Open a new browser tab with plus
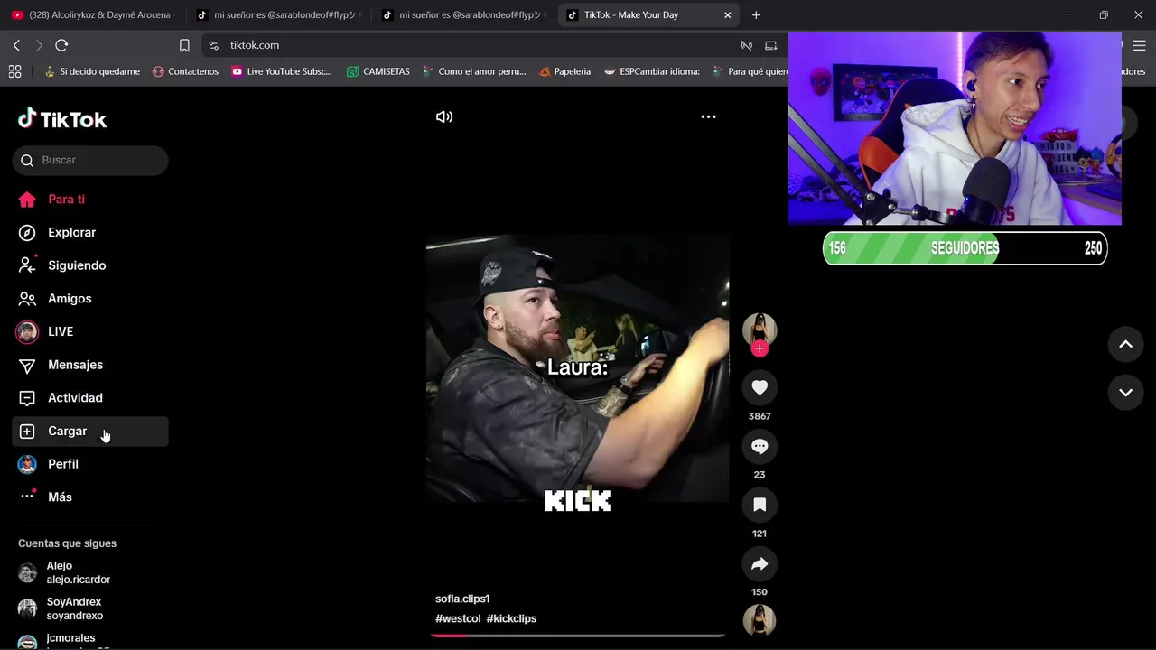 pos(756,15)
